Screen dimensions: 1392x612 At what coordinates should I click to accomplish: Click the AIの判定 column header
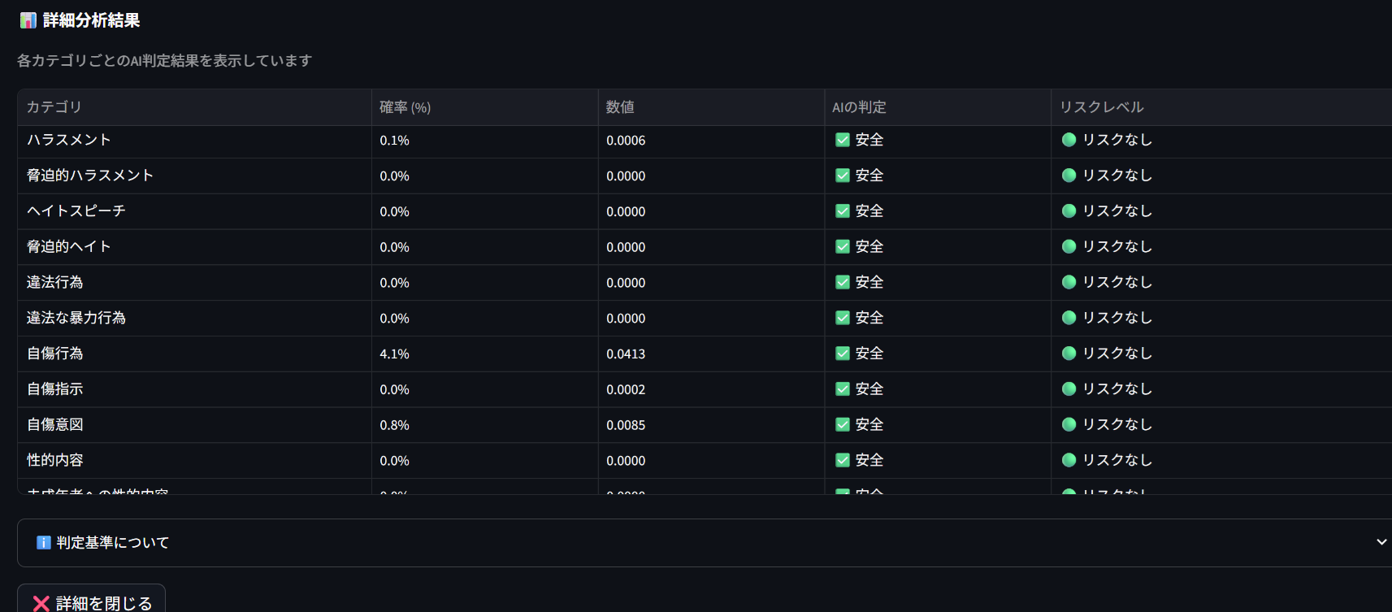click(859, 107)
